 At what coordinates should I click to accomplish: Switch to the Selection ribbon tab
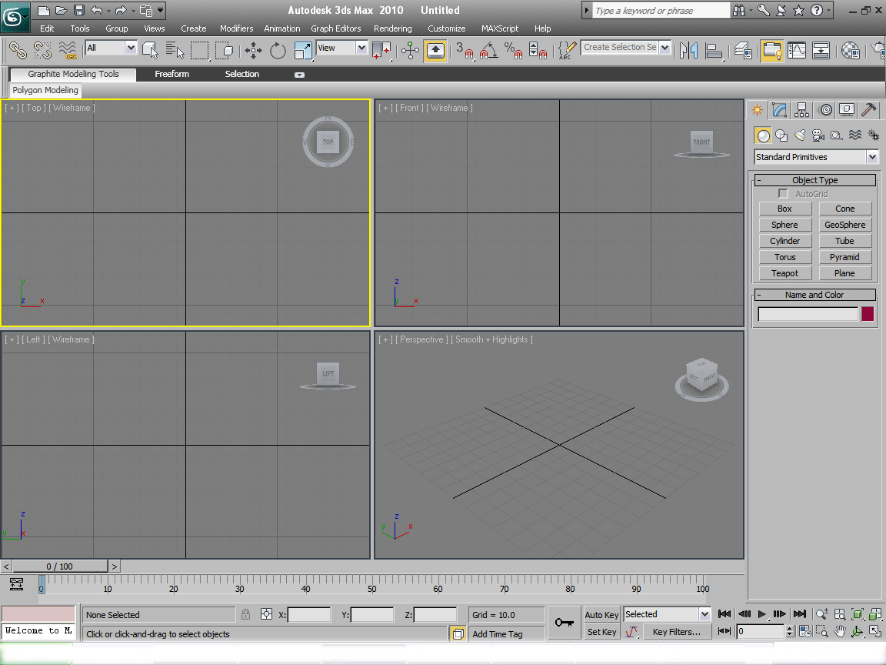241,74
